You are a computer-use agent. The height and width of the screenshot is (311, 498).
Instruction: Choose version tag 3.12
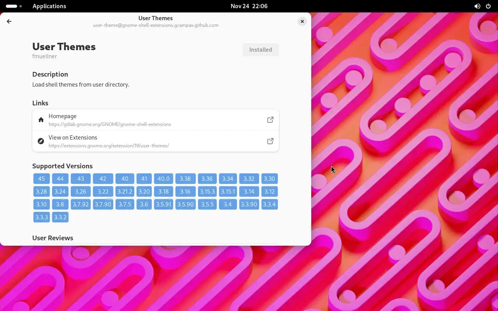tap(269, 192)
